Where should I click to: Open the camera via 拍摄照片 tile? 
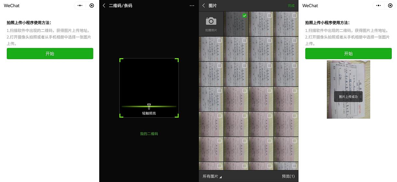tap(211, 23)
